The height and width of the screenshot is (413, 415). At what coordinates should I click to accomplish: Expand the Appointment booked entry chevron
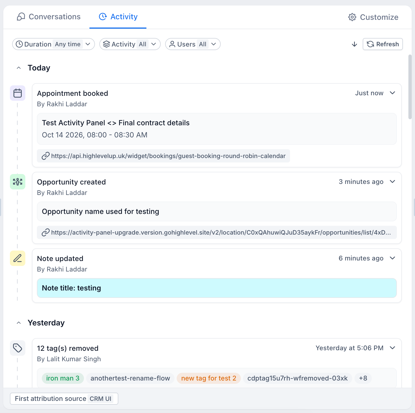pos(393,93)
